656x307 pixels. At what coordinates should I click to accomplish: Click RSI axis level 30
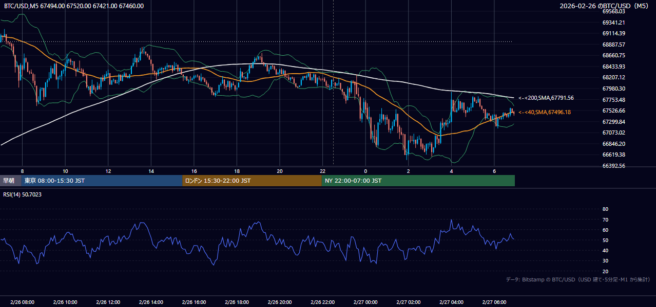pos(605,261)
